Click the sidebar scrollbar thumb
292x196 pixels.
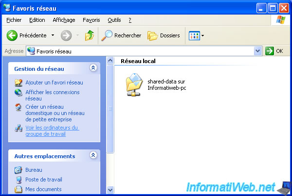[110, 109]
